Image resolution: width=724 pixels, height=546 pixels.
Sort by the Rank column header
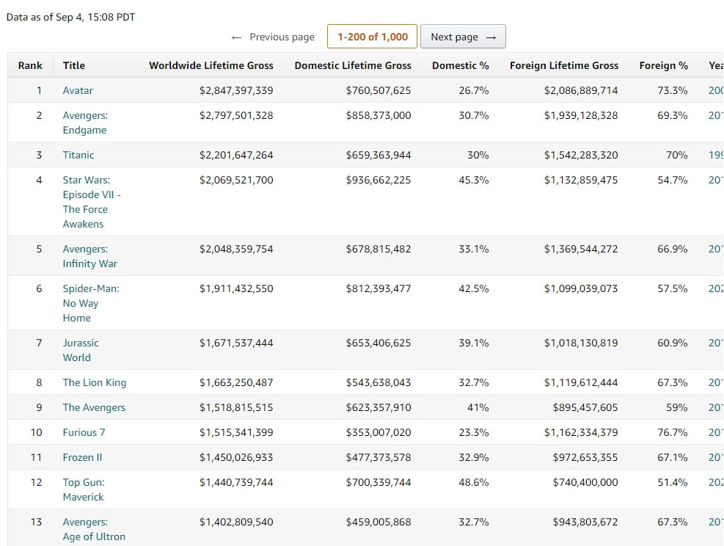point(30,65)
